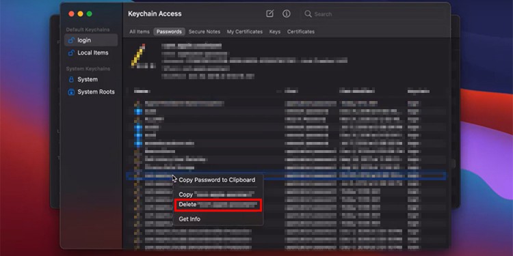Click the System Keychains sidebar heading

(88, 69)
